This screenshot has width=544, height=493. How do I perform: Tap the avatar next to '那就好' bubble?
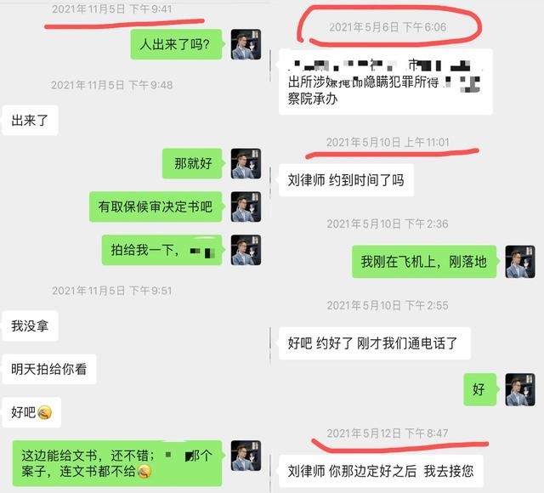click(x=246, y=163)
